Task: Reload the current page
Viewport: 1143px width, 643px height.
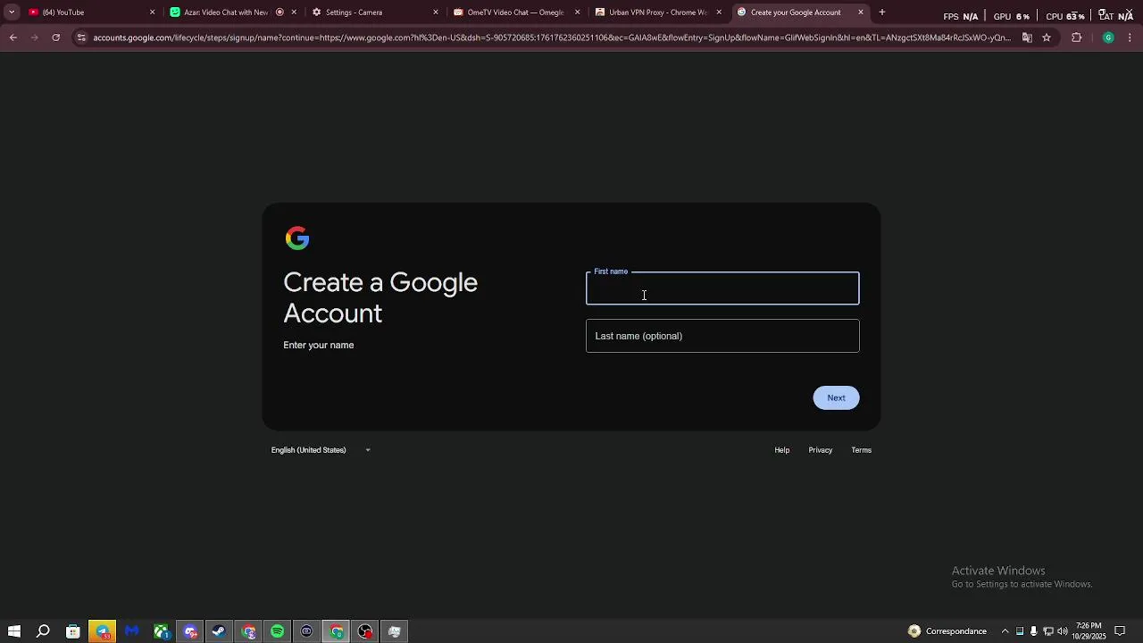Action: pyautogui.click(x=55, y=38)
